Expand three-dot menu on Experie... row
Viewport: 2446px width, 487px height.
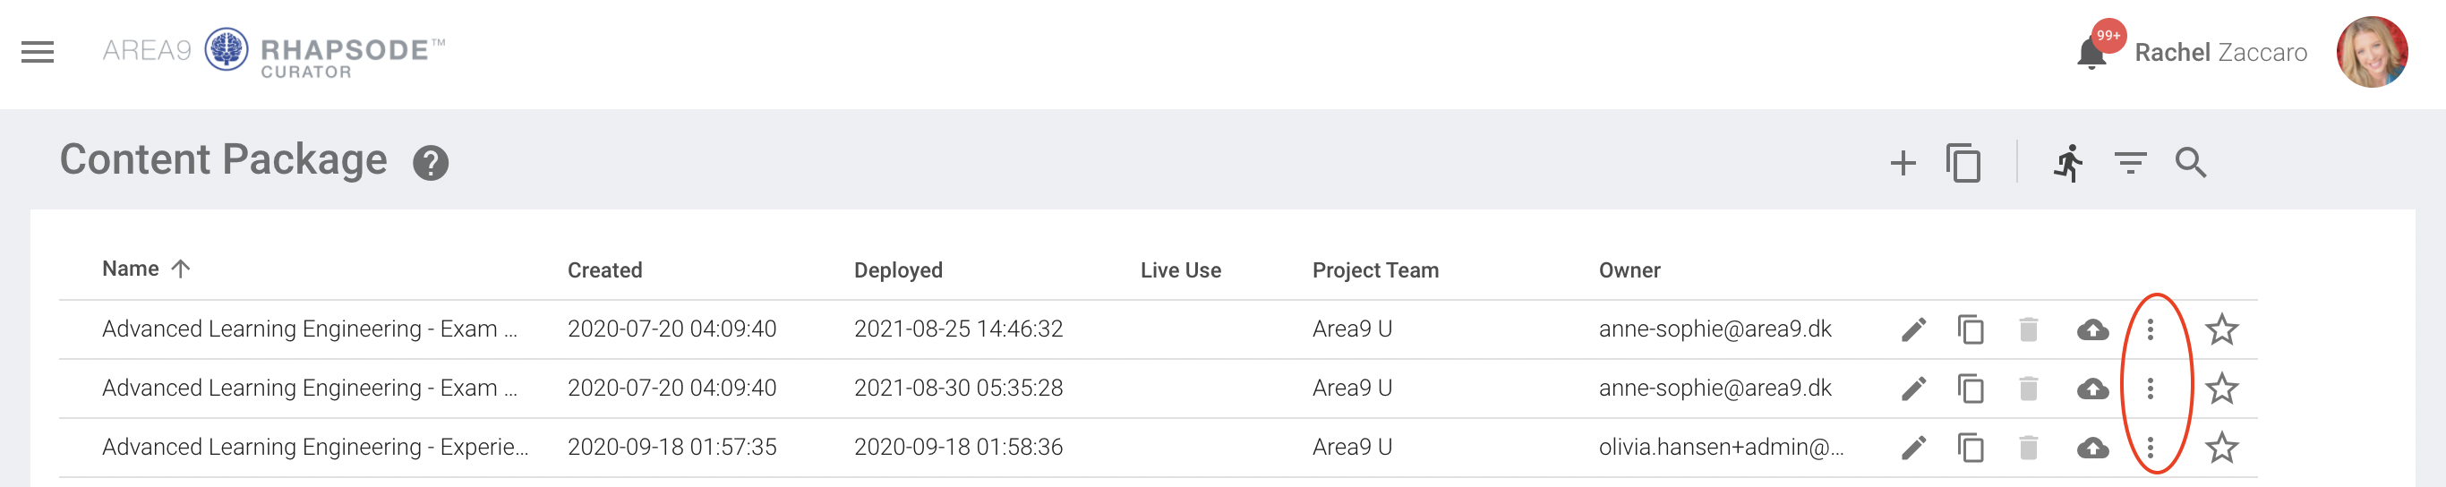[x=2150, y=447]
